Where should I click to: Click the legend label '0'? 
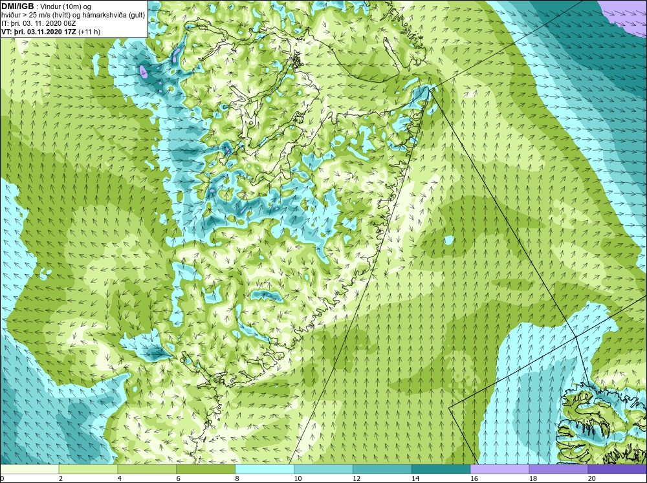pyautogui.click(x=2, y=478)
